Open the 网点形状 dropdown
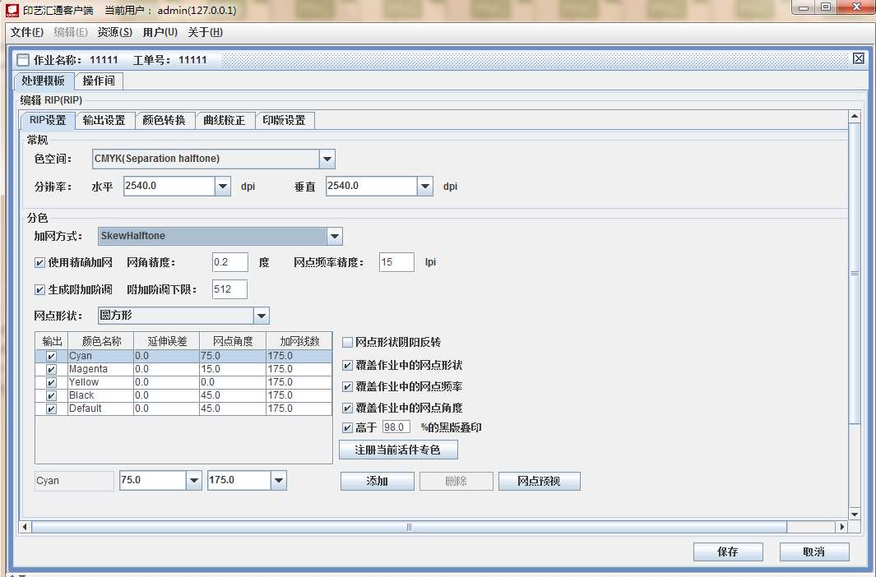The image size is (876, 577). (x=261, y=316)
